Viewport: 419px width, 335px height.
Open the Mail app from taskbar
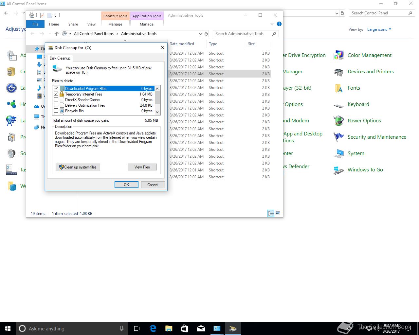201,328
